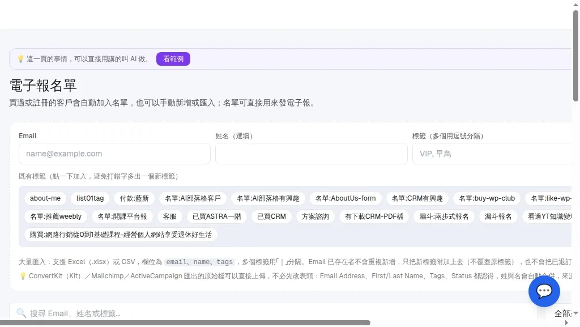Click the light bulb icon beside 這一頁的事情
Viewport: 580px width, 327px height.
(21, 59)
